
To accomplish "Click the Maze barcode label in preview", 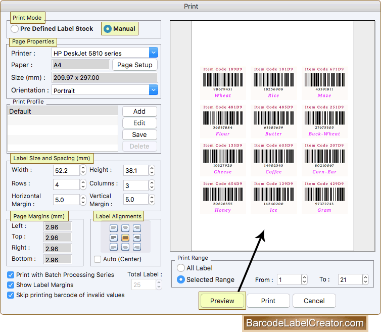I will coord(324,83).
